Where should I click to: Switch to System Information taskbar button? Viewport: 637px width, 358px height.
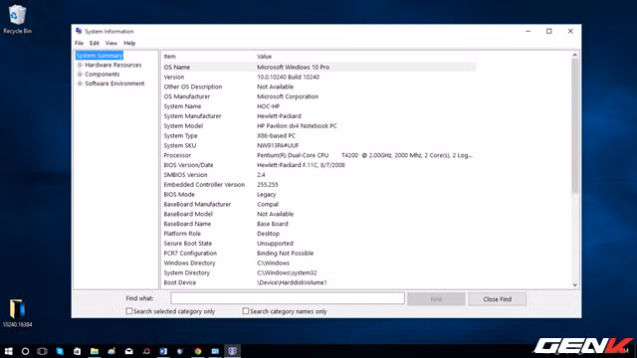[232, 351]
